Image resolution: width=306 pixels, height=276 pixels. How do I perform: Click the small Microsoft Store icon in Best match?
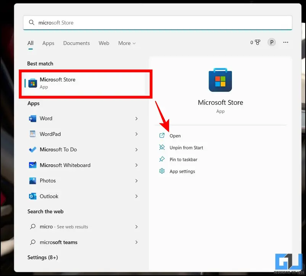32,83
